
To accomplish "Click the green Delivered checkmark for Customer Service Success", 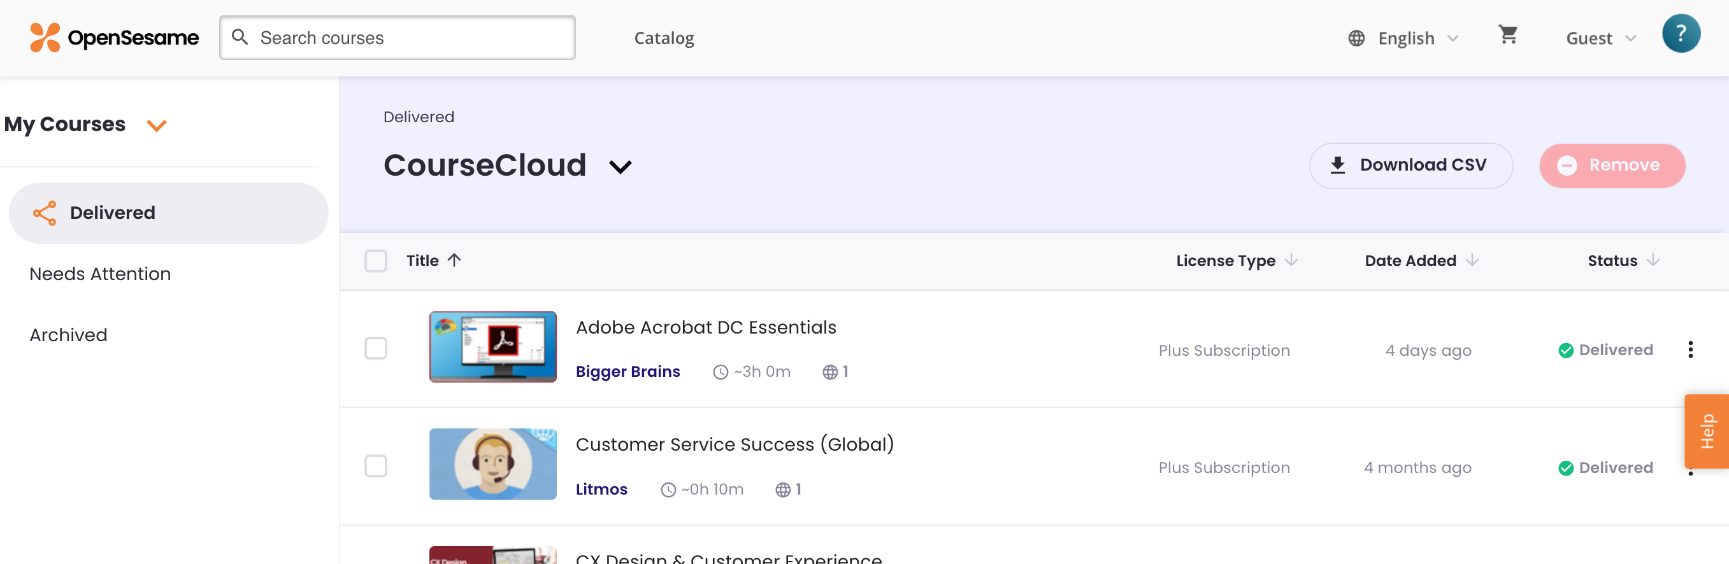I will [x=1565, y=468].
